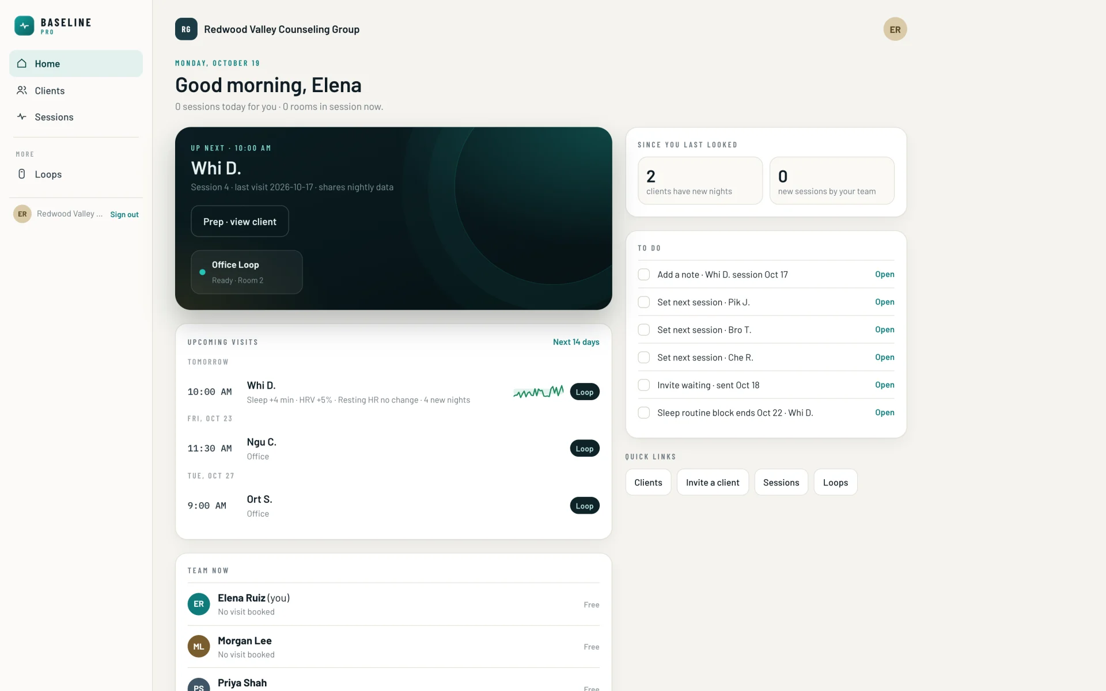Image resolution: width=1106 pixels, height=691 pixels.
Task: Open the Set next session Pik J. task
Action: [x=885, y=302]
